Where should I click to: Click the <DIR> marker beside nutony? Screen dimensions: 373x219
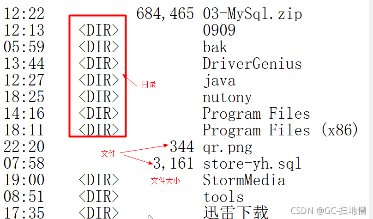click(x=99, y=97)
